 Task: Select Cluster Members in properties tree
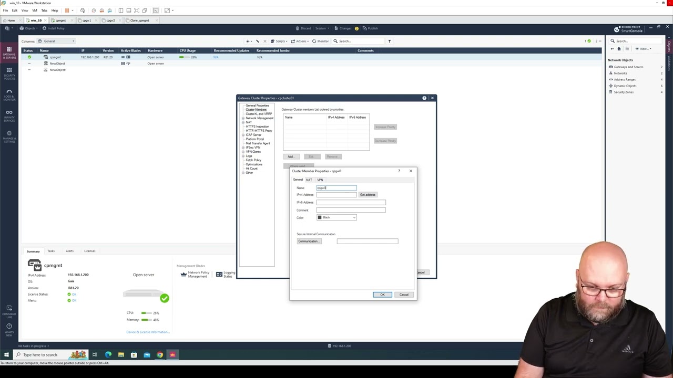(256, 110)
